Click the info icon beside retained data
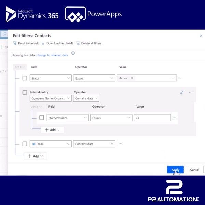This screenshot has height=205, width=205. tap(73, 53)
